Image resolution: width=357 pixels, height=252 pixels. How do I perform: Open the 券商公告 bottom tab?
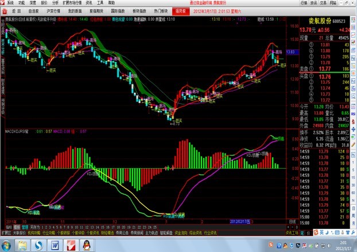(122, 233)
